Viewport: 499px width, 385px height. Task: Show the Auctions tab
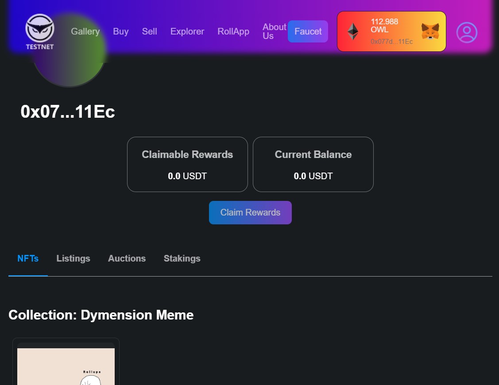click(127, 258)
